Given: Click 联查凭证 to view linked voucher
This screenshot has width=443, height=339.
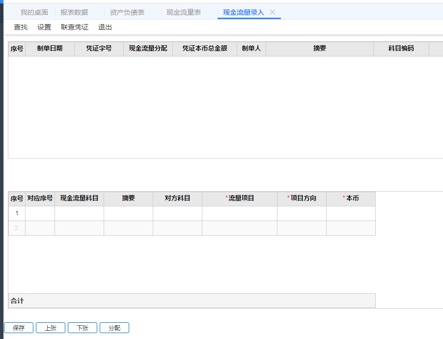Looking at the screenshot, I should click(74, 27).
